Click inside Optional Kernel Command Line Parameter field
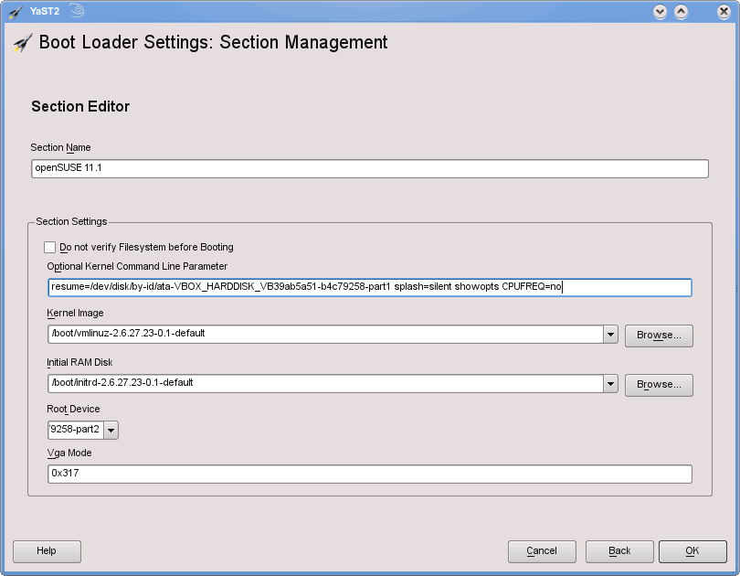 tap(369, 287)
